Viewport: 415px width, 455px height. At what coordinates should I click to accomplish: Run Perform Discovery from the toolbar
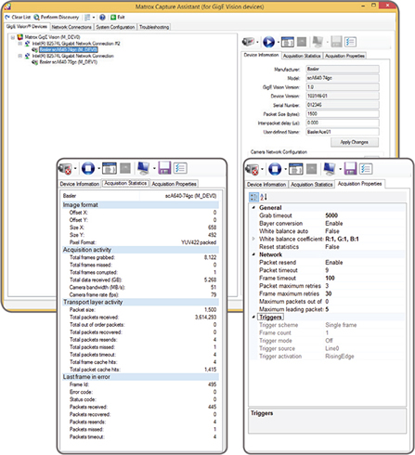57,18
